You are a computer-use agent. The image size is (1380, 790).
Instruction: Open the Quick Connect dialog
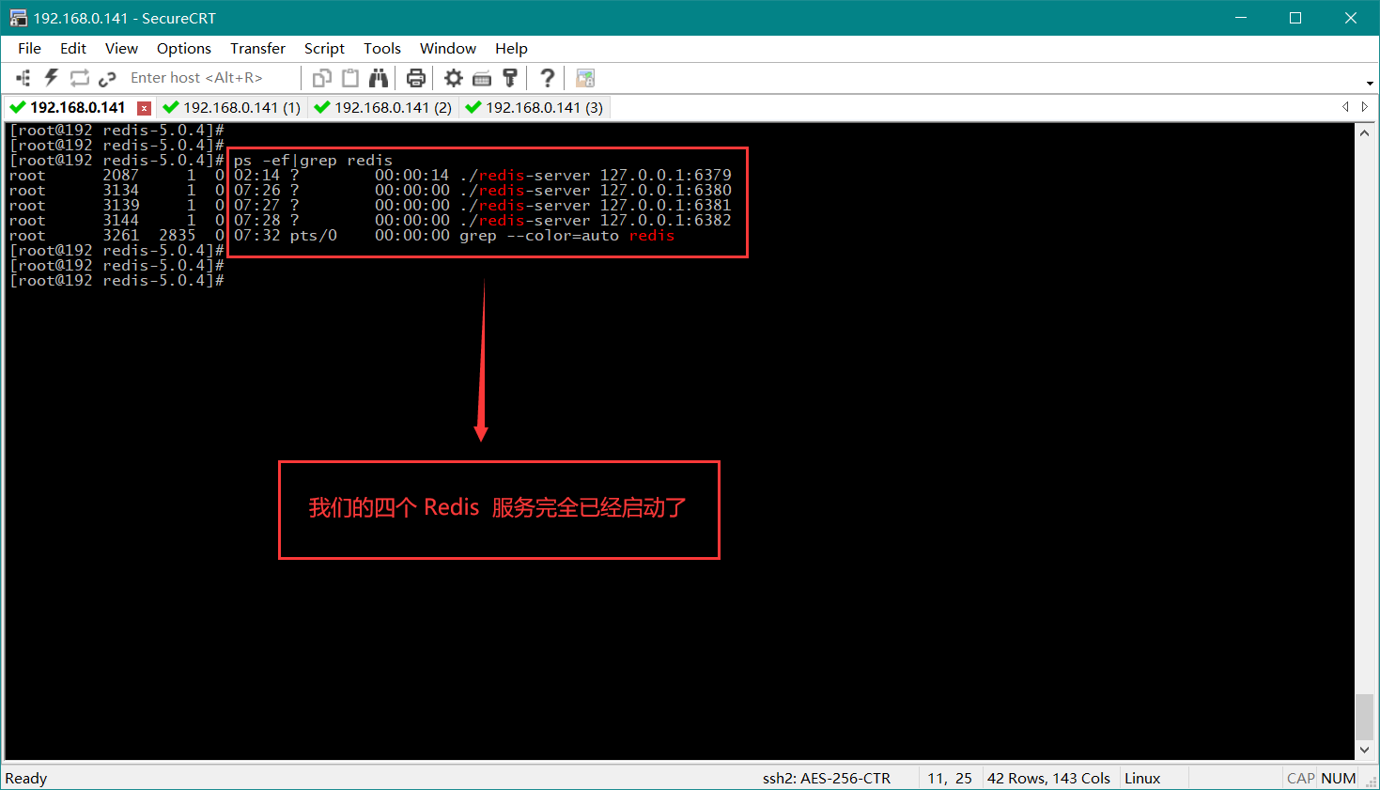(51, 78)
